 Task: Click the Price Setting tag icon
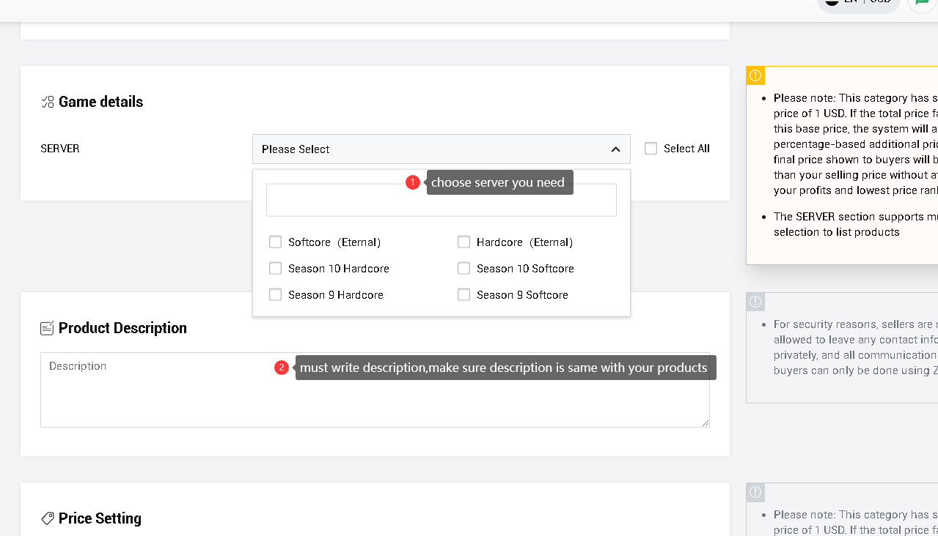coord(48,518)
